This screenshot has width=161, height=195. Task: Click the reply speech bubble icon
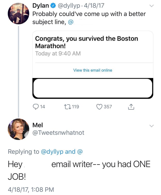click(x=35, y=107)
